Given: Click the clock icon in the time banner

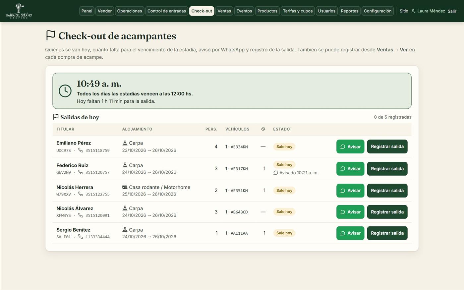Looking at the screenshot, I should click(65, 91).
